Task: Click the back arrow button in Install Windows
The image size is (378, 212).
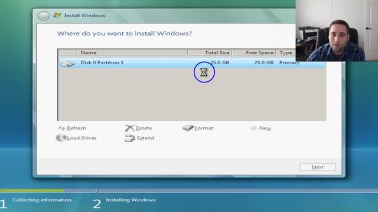Action: point(44,16)
